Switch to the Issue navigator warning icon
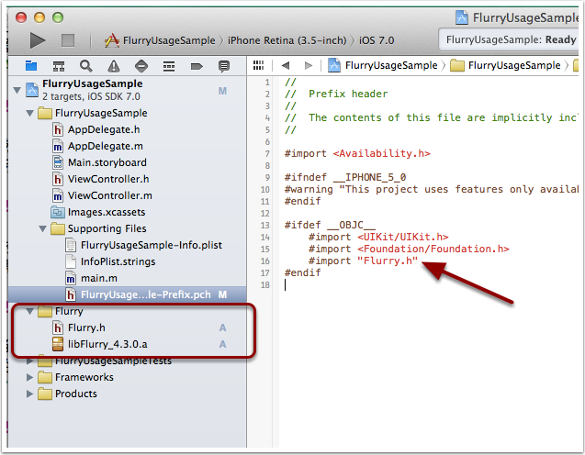The height and width of the screenshot is (455, 585). (x=113, y=66)
